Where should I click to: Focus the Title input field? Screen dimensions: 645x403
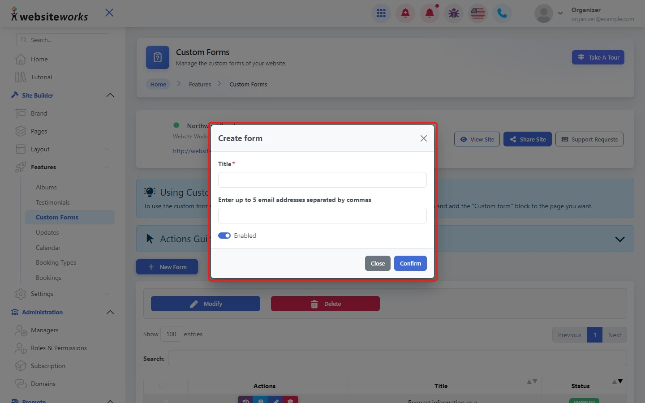click(322, 180)
